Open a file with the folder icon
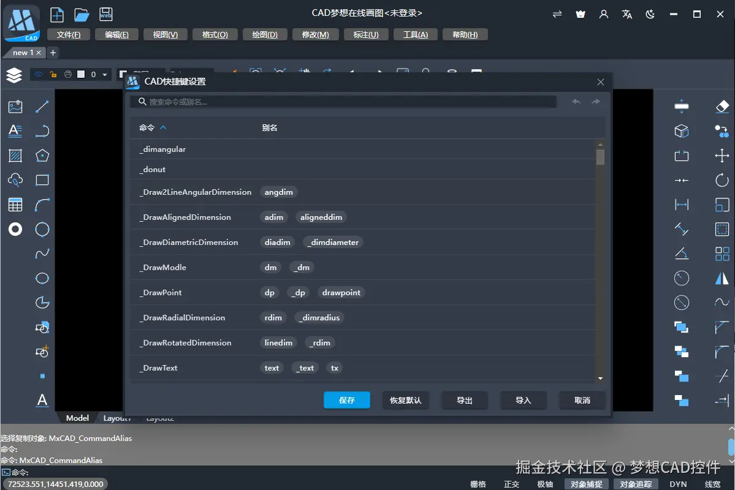The height and width of the screenshot is (490, 735). tap(82, 15)
